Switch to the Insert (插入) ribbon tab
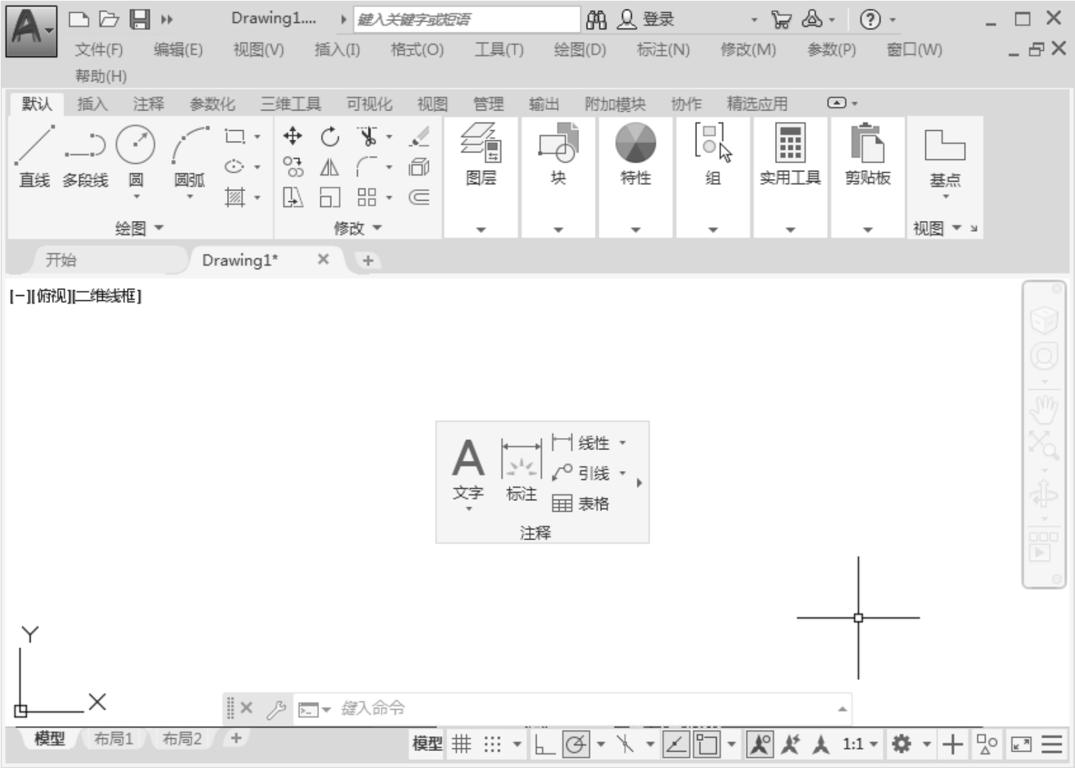 (x=92, y=104)
